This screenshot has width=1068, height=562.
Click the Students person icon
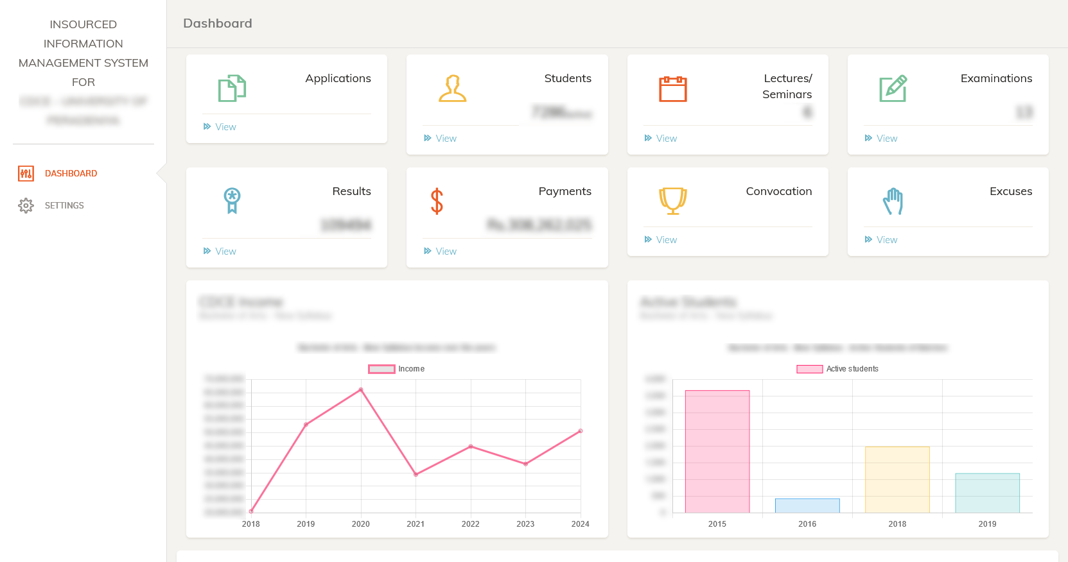(x=452, y=89)
